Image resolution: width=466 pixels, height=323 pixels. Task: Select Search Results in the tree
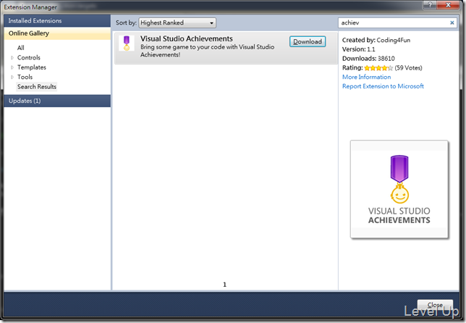point(37,87)
